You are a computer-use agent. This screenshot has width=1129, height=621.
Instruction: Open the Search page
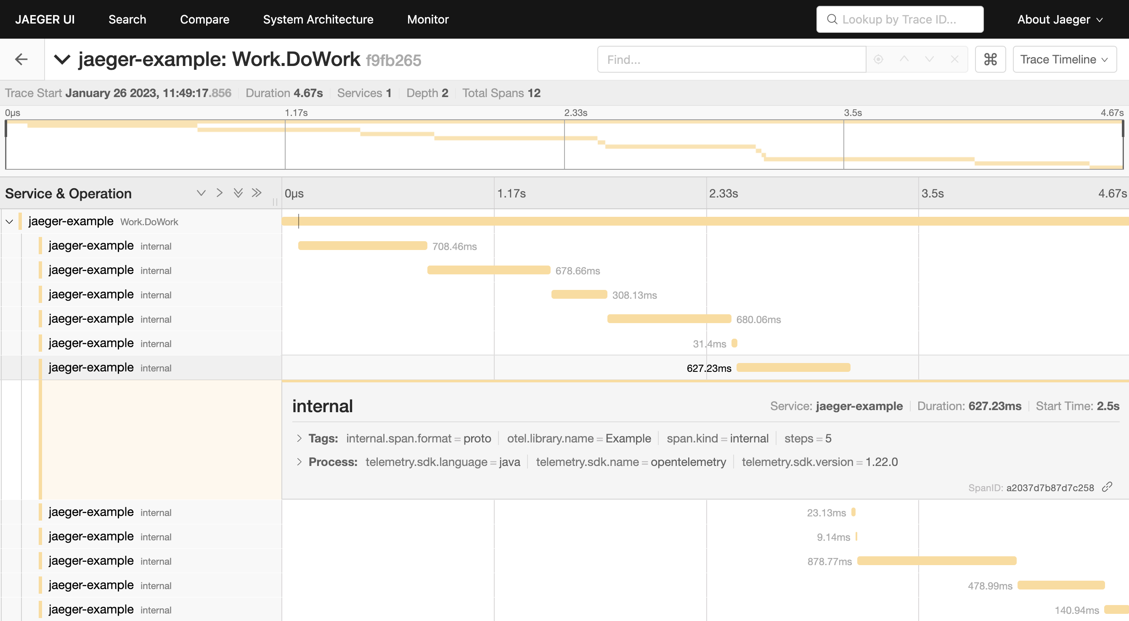[127, 19]
